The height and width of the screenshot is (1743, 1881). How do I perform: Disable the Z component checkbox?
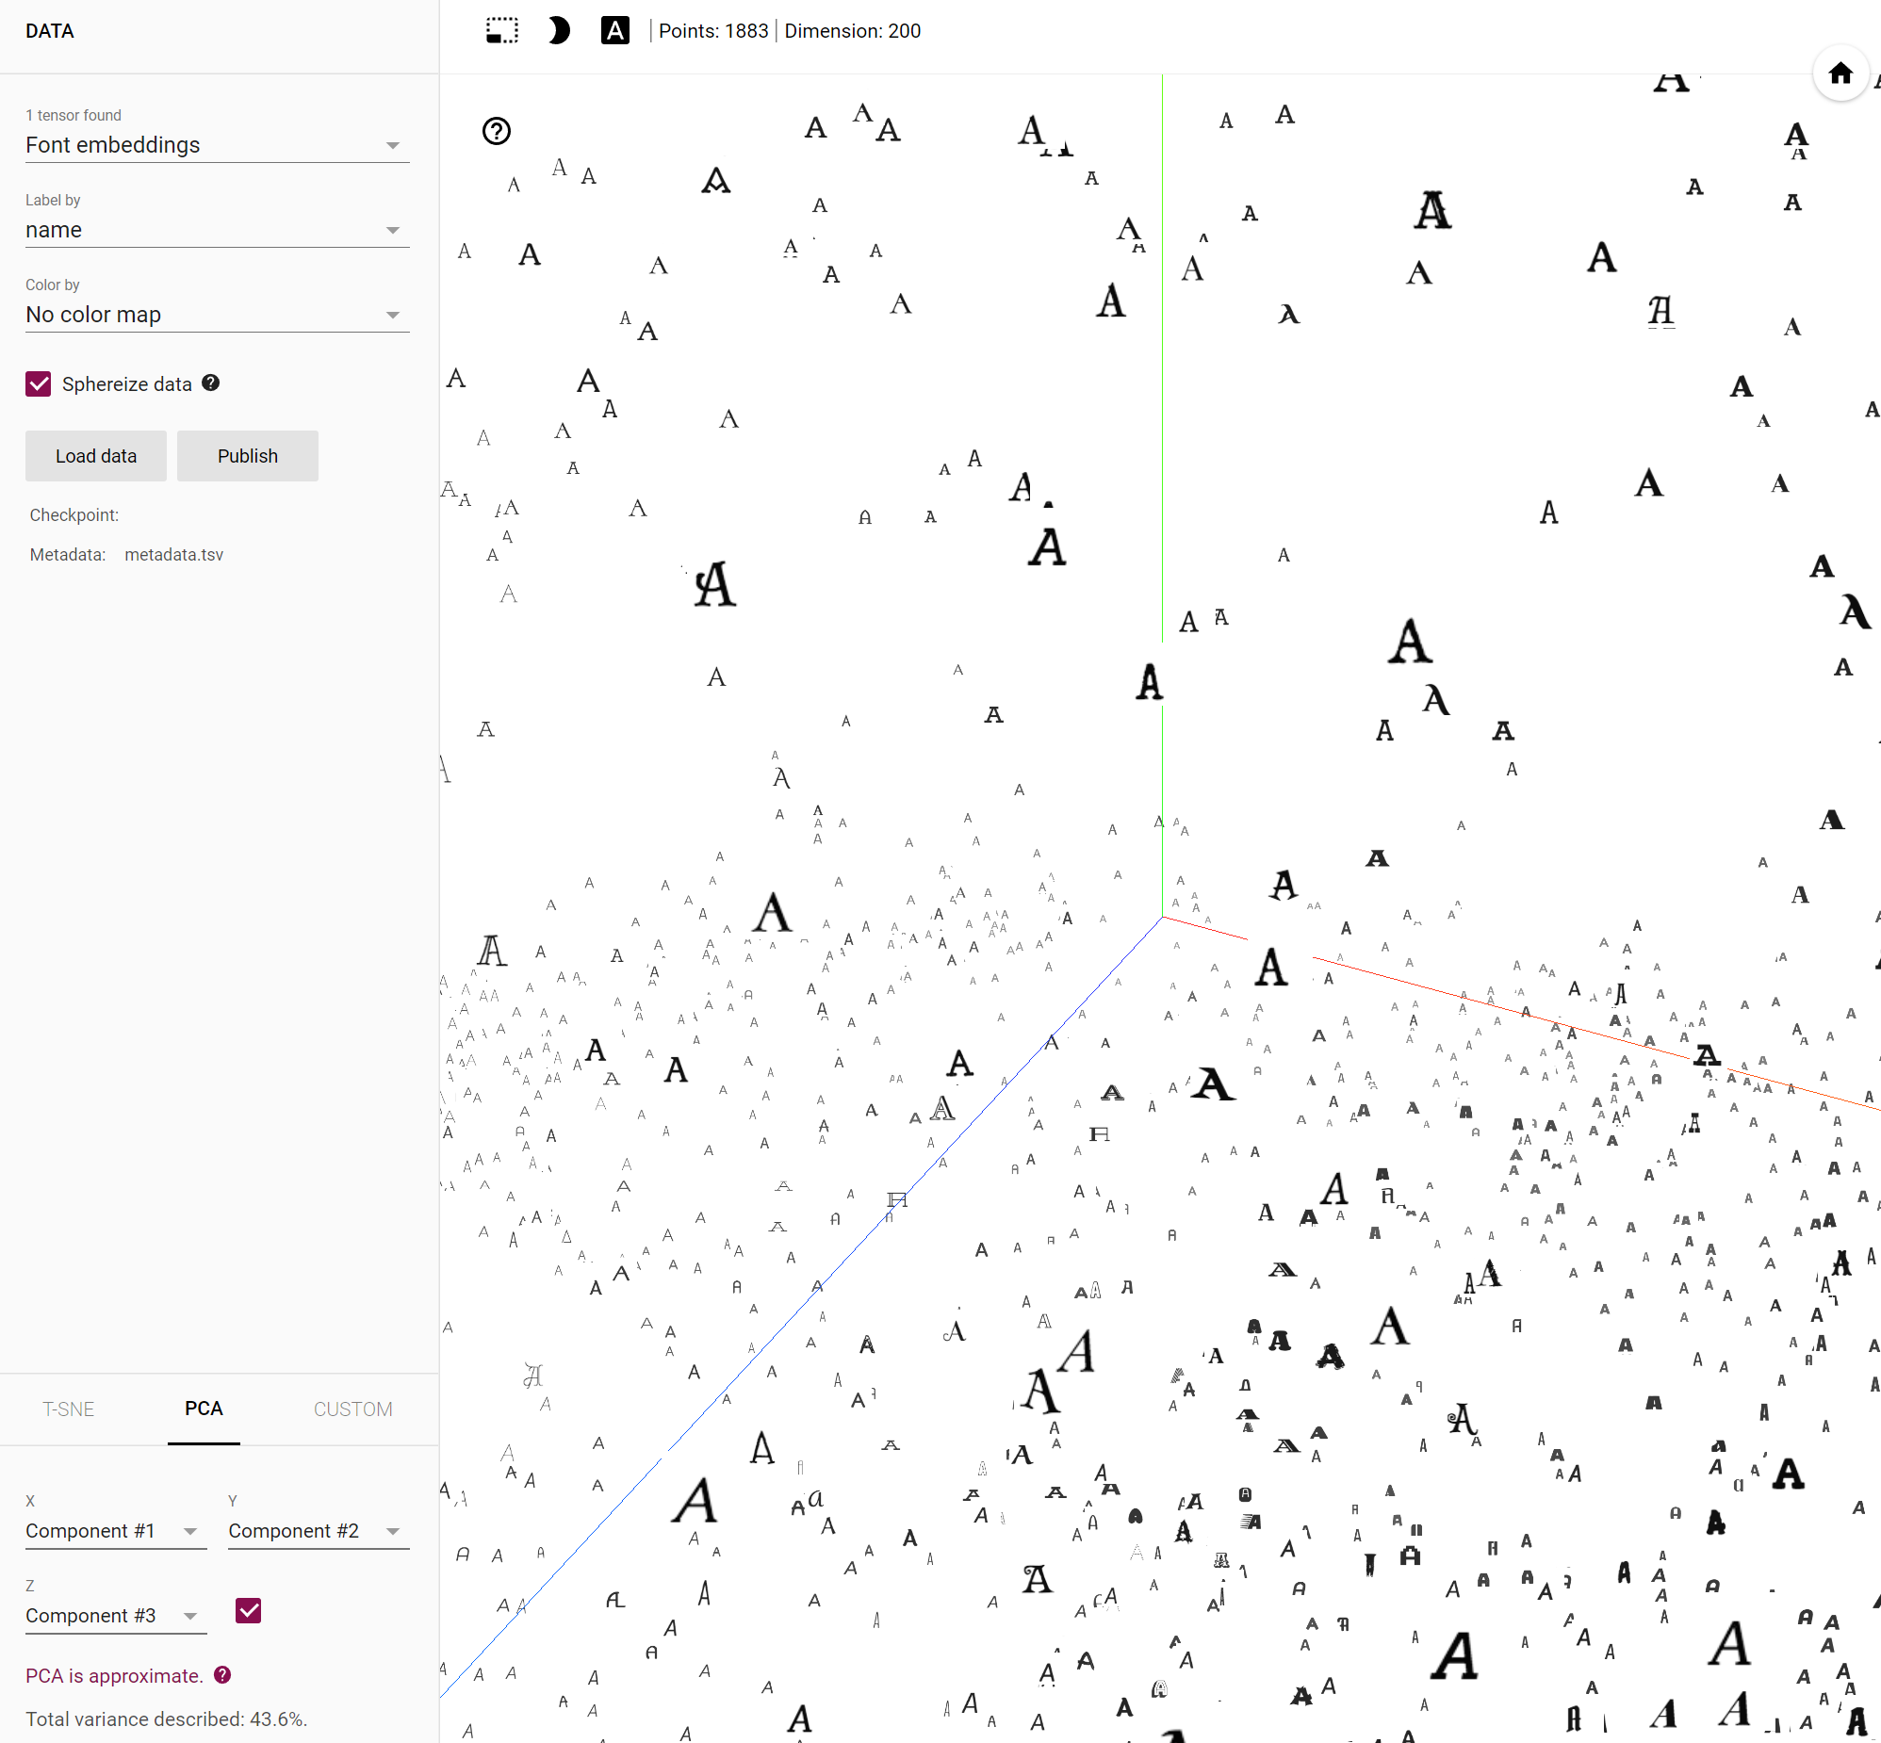(x=248, y=1611)
